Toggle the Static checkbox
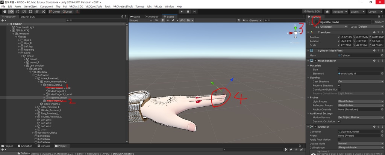 373,22
